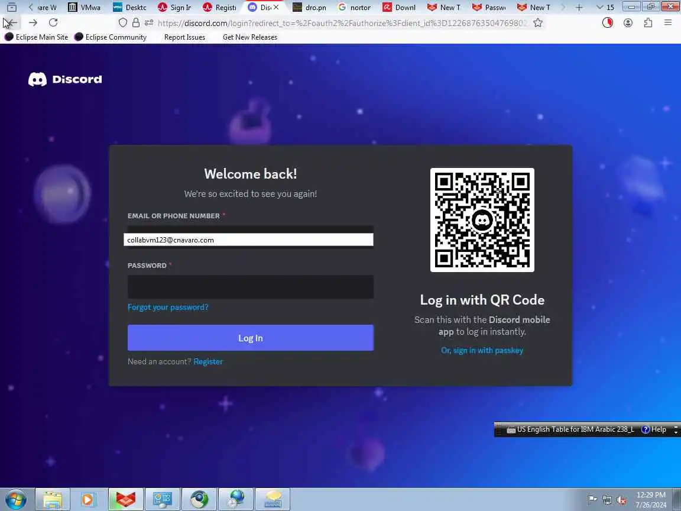
Task: Open the Firefox View icon
Action: 12,7
